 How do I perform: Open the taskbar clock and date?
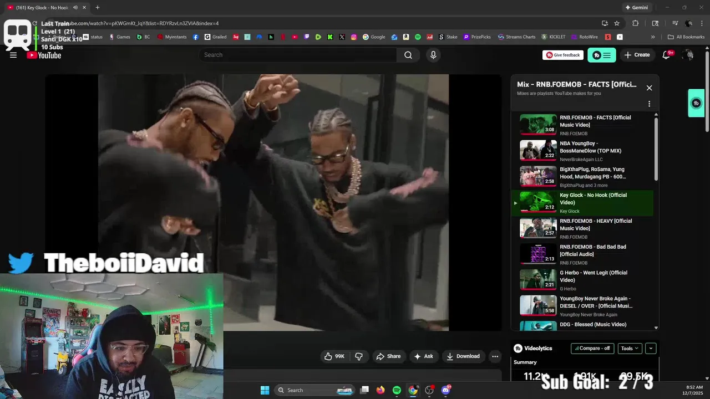click(694, 390)
